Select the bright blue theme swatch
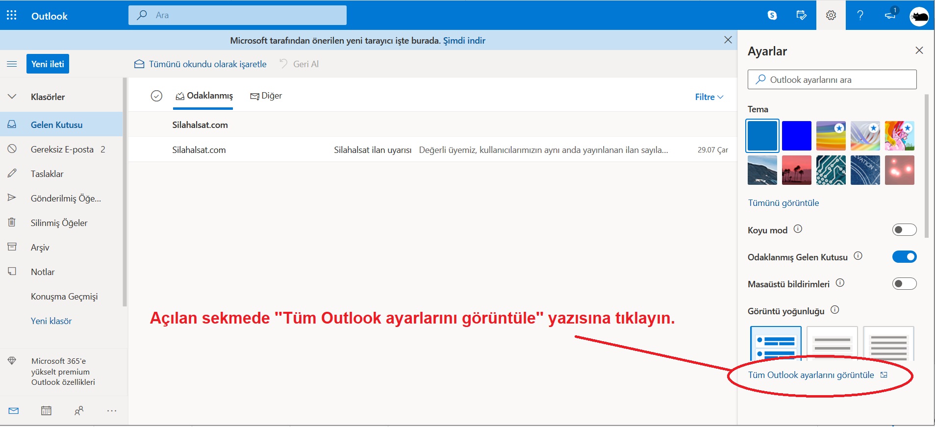The height and width of the screenshot is (427, 935). point(796,136)
